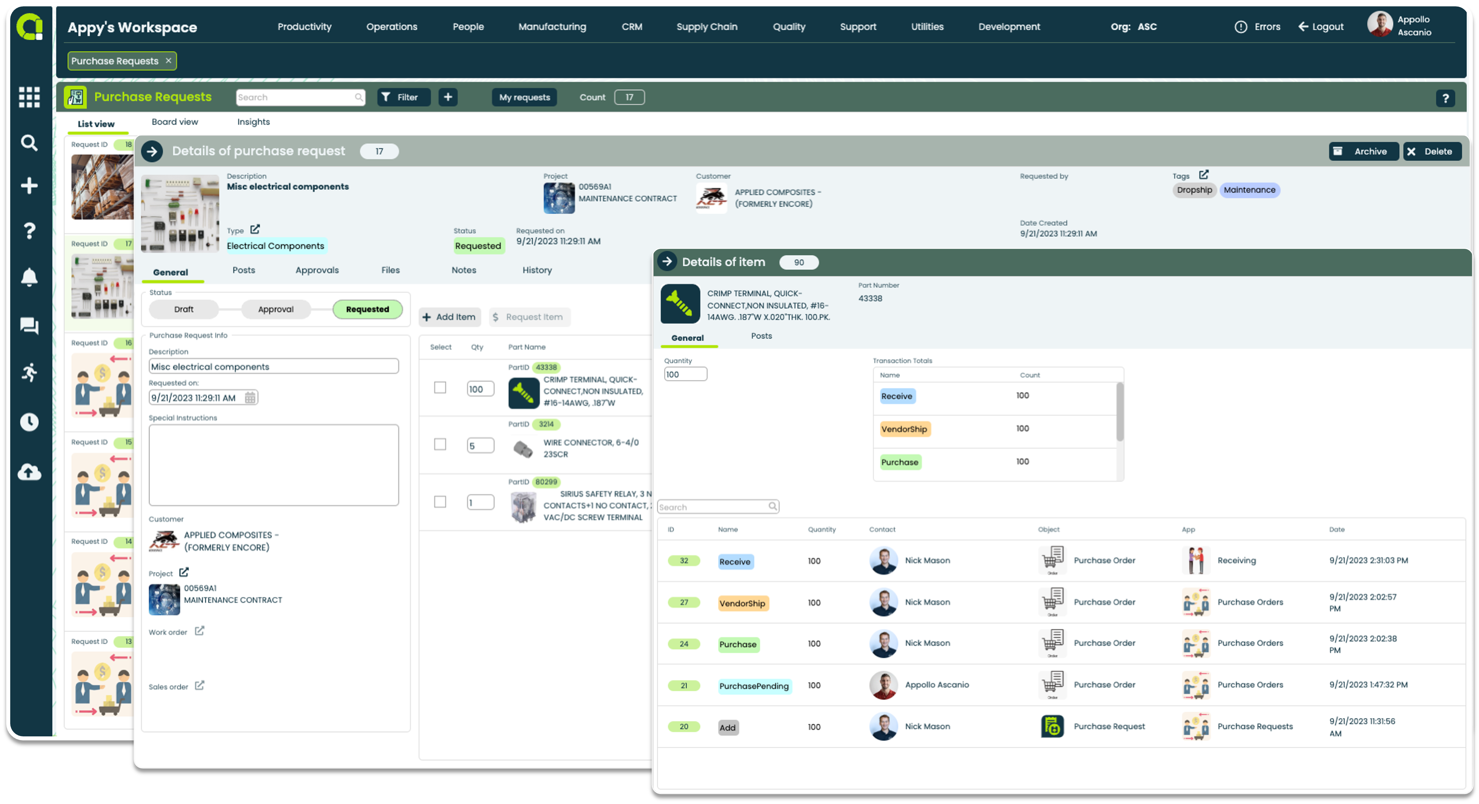1479x804 pixels.
Task: Click Add Item button
Action: coord(449,317)
